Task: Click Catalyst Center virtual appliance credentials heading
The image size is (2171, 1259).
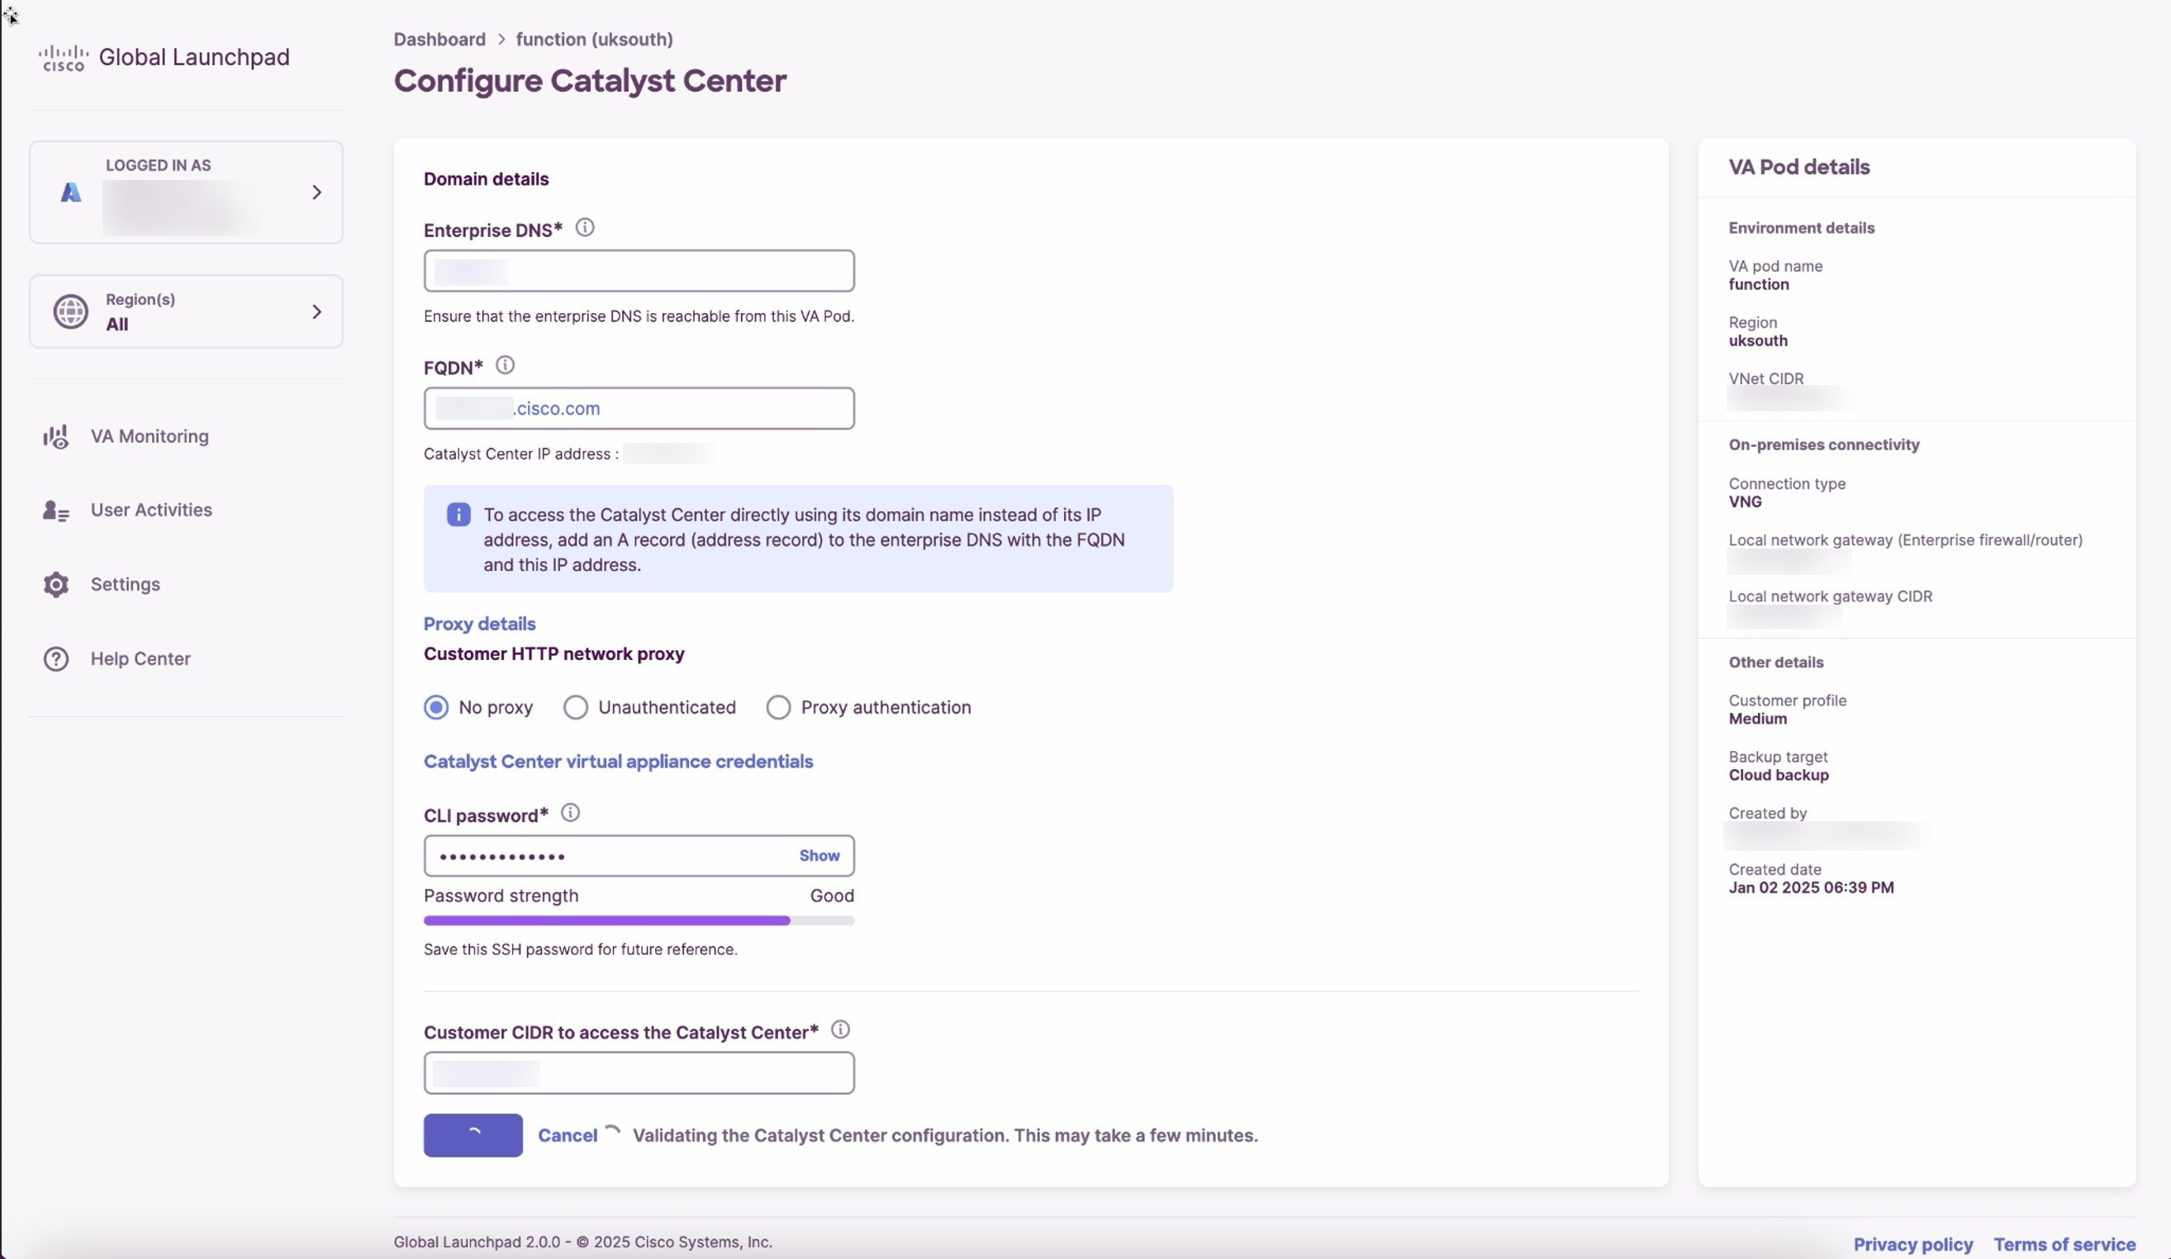Action: click(619, 762)
